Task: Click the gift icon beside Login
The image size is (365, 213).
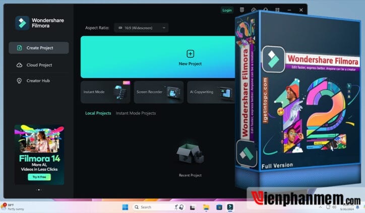Action: pos(242,10)
